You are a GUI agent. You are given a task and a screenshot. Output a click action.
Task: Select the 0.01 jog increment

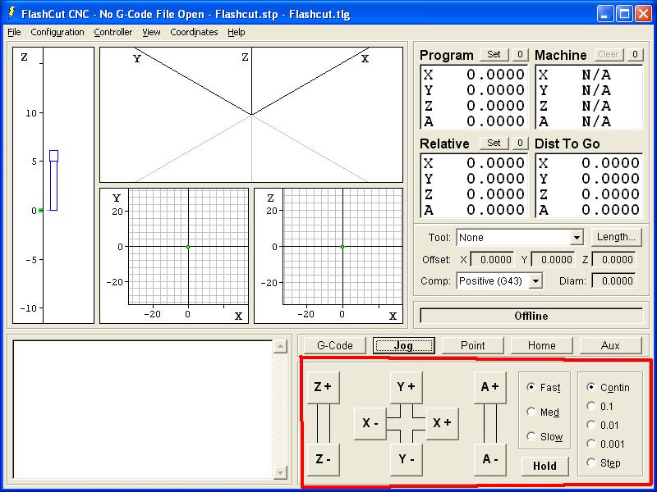[x=591, y=425]
